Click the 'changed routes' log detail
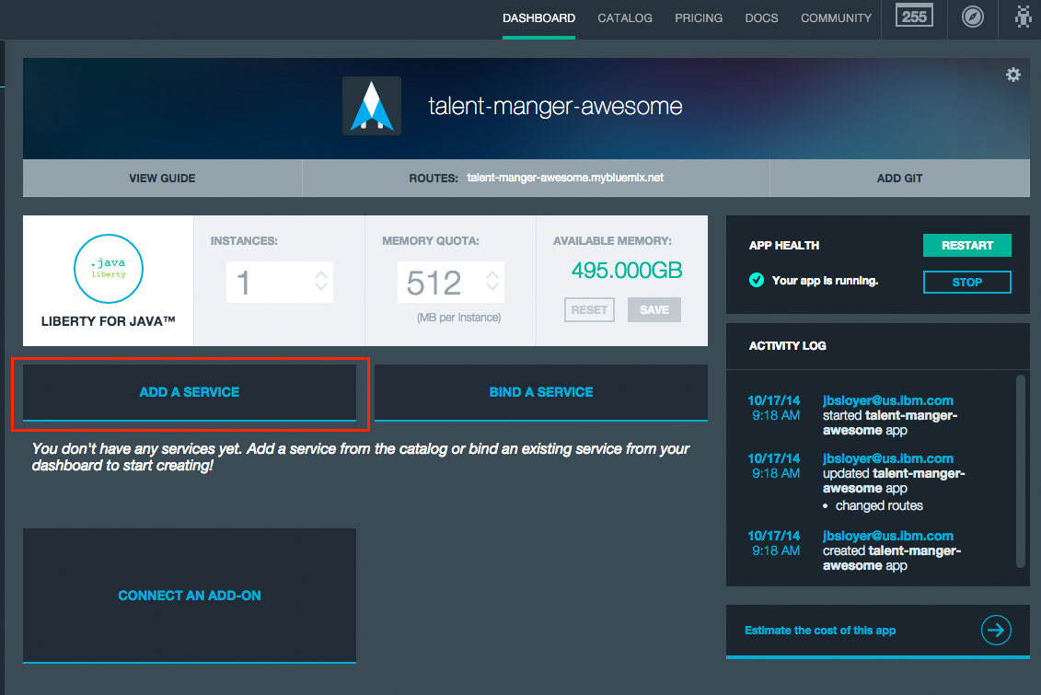1041x695 pixels. 879,505
